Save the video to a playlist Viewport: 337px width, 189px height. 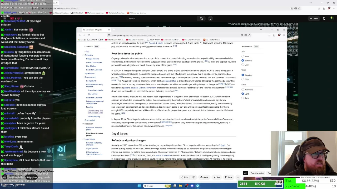click(x=229, y=177)
